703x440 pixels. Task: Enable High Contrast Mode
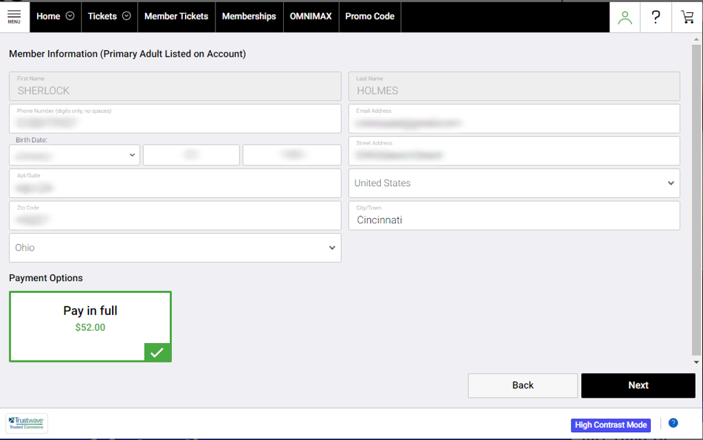coord(611,425)
